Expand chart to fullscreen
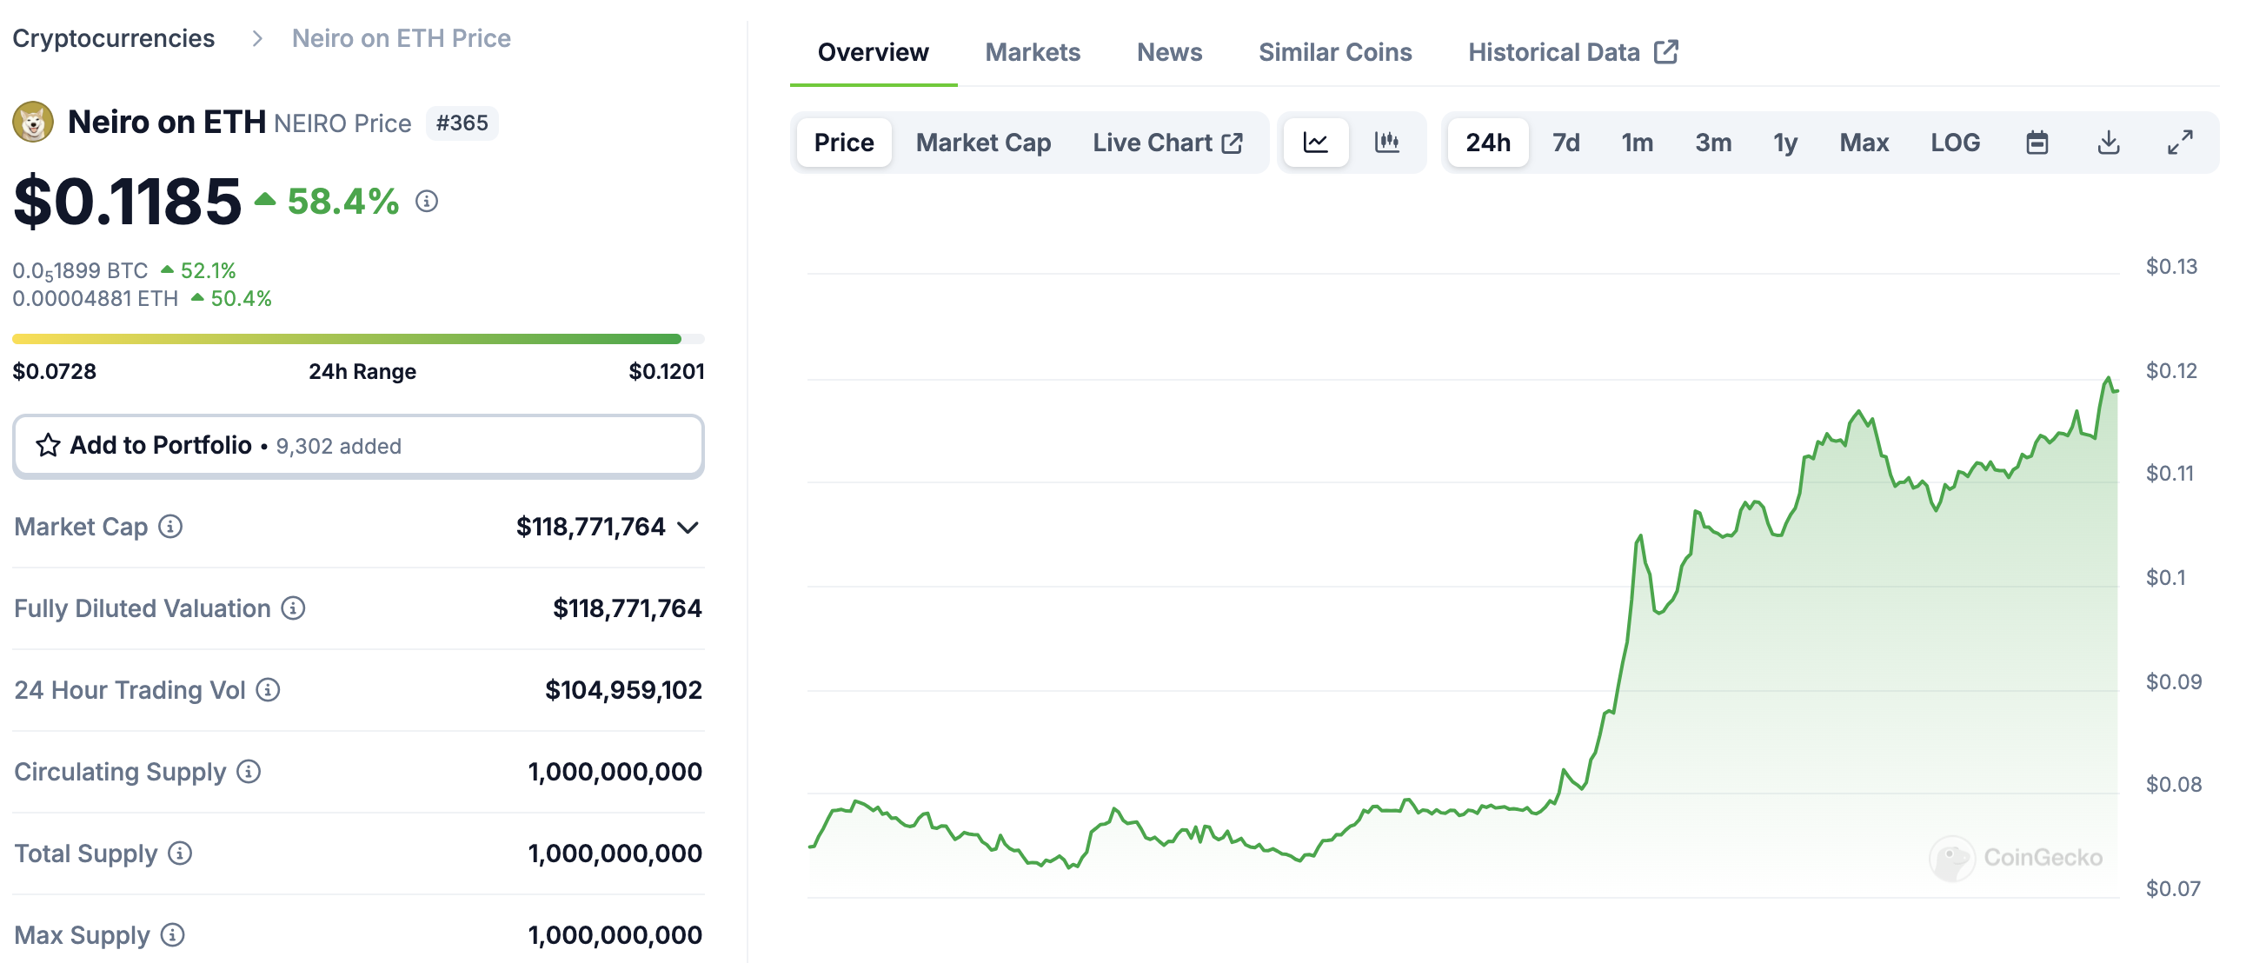This screenshot has height=963, width=2246. tap(2179, 142)
